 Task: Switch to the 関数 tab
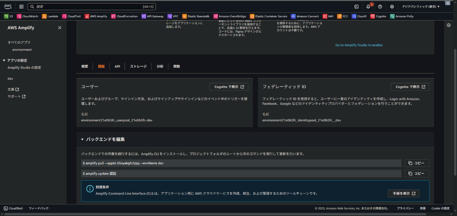(177, 66)
